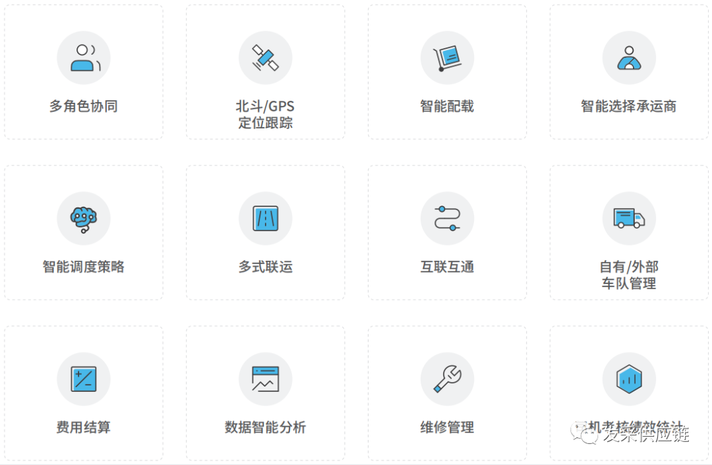The height and width of the screenshot is (465, 712).
Task: Click the 维修管理 wrench icon
Action: pyautogui.click(x=447, y=379)
